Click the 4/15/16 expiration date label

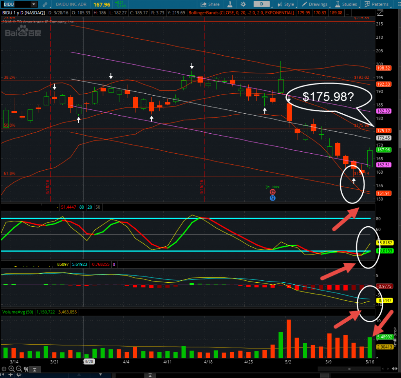202,187
